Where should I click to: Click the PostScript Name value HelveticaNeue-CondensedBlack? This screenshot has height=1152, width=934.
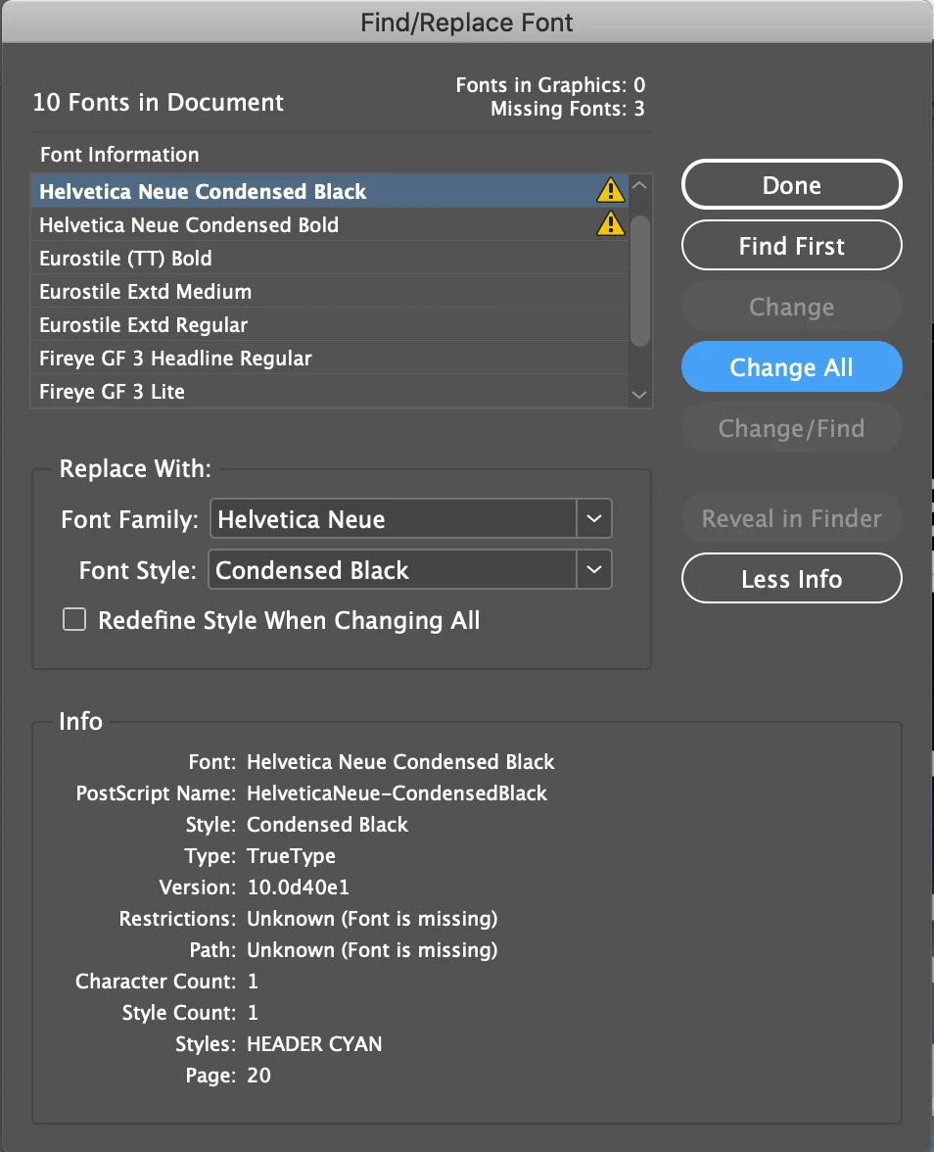[x=397, y=792]
